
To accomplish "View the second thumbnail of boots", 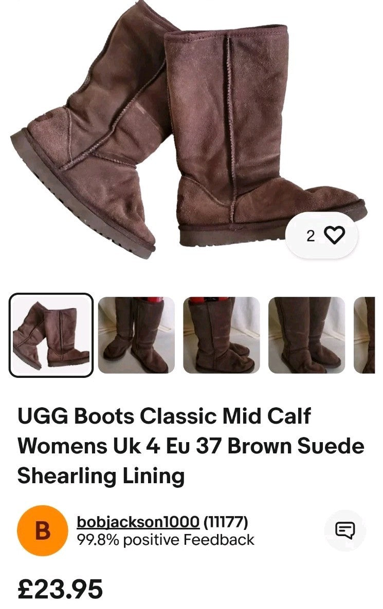I will [136, 335].
